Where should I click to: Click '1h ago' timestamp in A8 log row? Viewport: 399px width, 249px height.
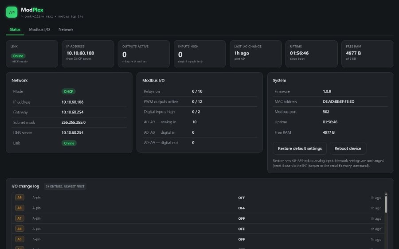pyautogui.click(x=376, y=208)
